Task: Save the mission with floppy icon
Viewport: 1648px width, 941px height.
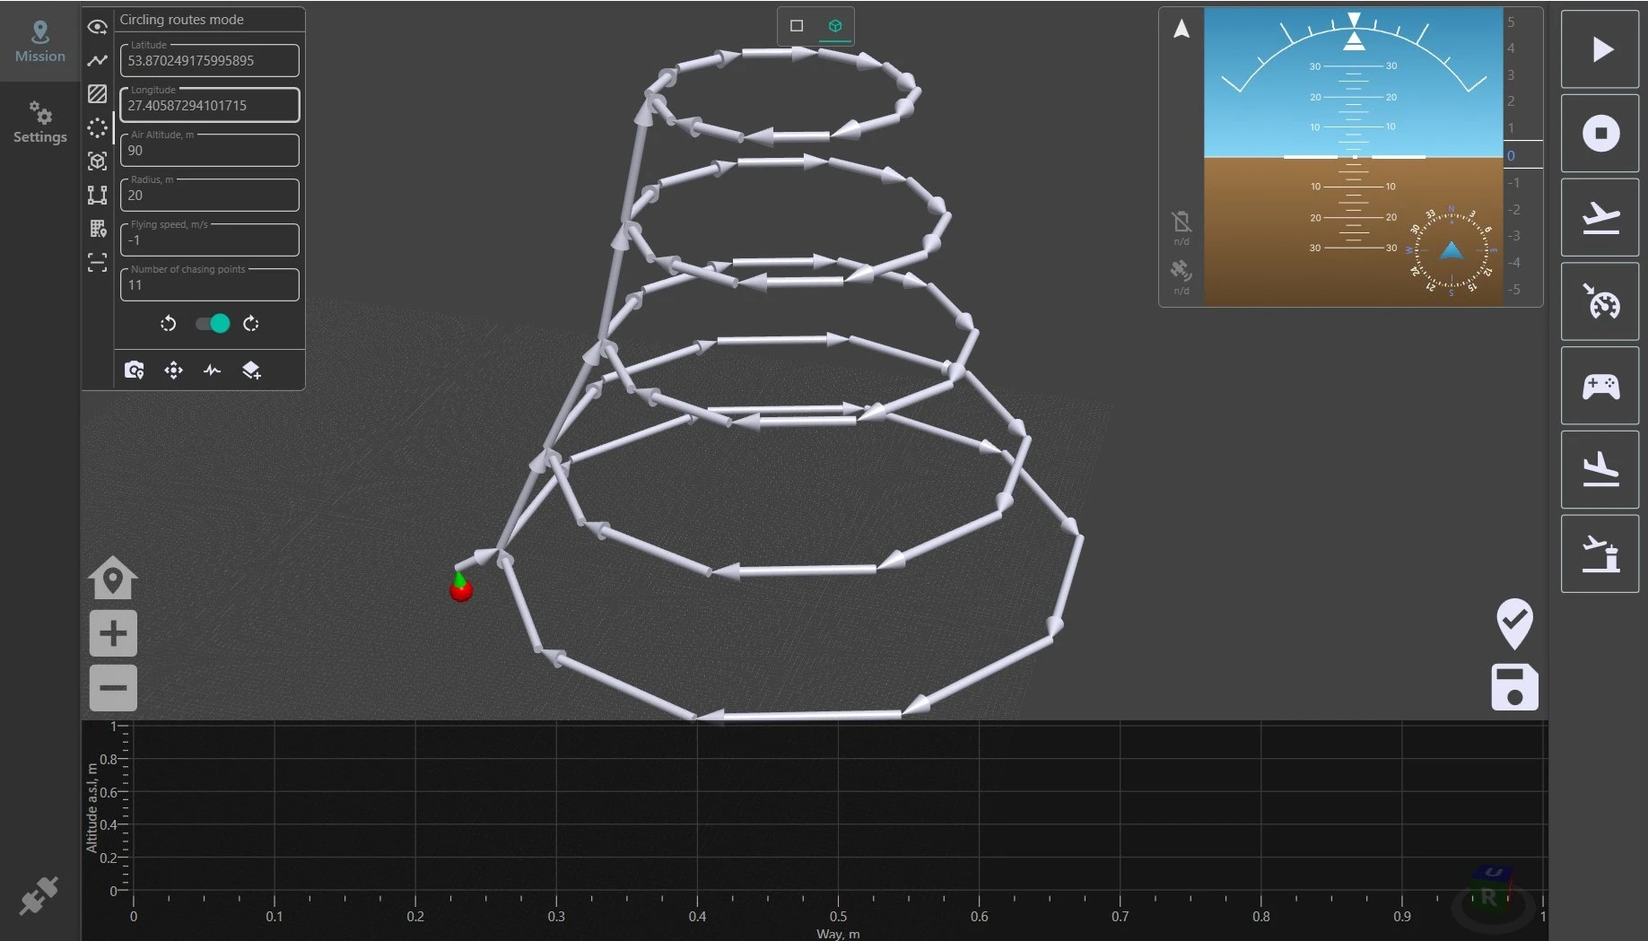Action: (x=1514, y=687)
